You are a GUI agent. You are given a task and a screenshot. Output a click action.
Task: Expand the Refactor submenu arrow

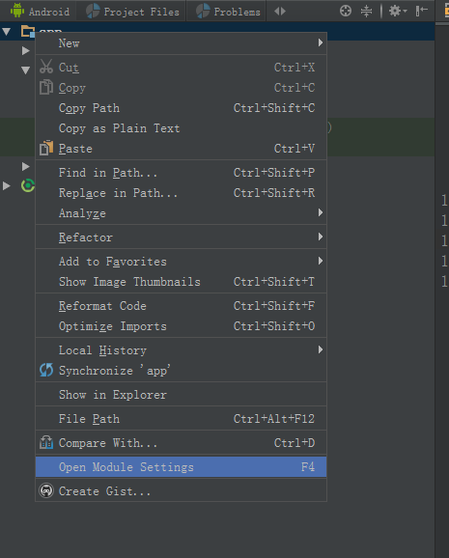(321, 237)
